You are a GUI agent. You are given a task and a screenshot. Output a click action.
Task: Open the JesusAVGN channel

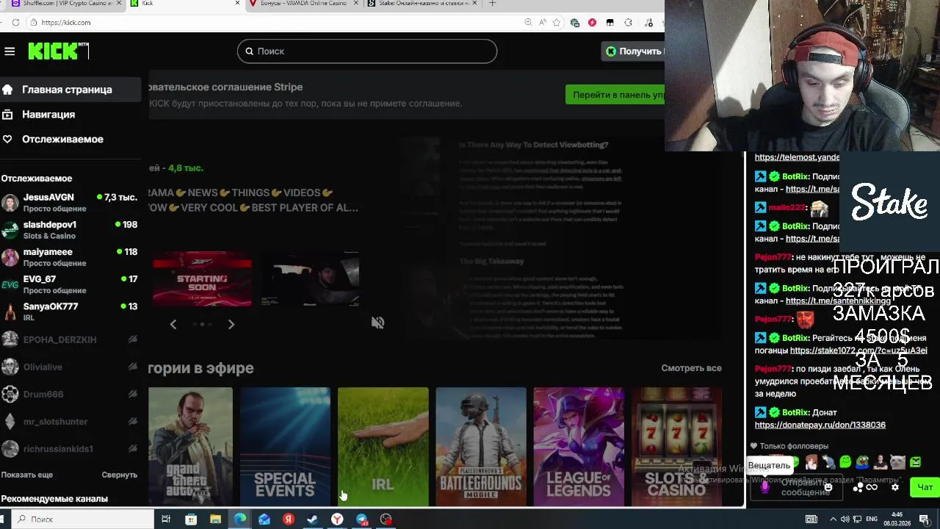pos(70,203)
